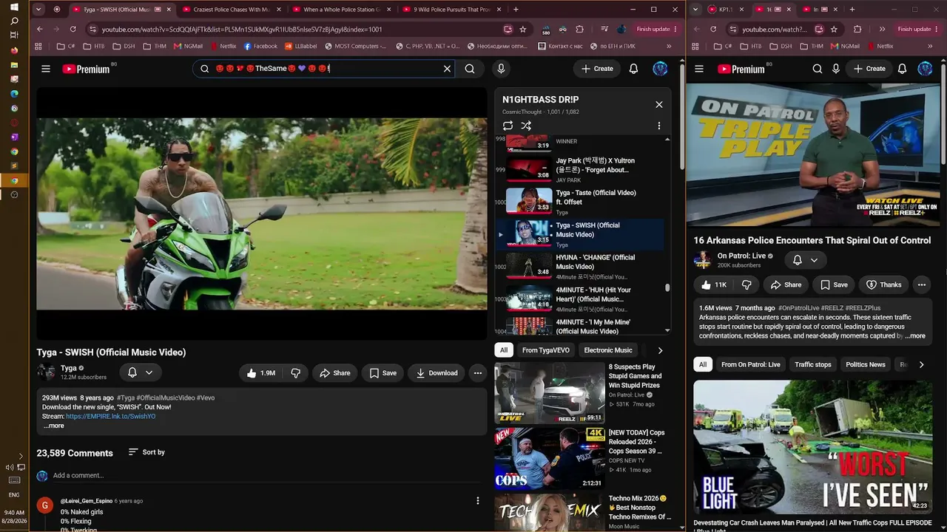This screenshot has height=532, width=947.
Task: Open the LLBabbel bookmark
Action: (300, 46)
